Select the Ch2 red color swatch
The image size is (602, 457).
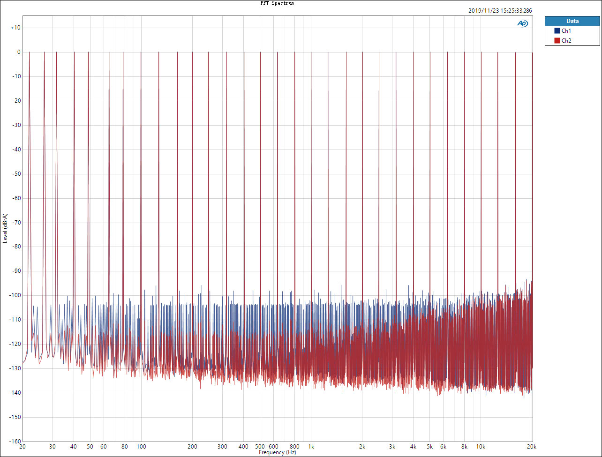pyautogui.click(x=557, y=41)
